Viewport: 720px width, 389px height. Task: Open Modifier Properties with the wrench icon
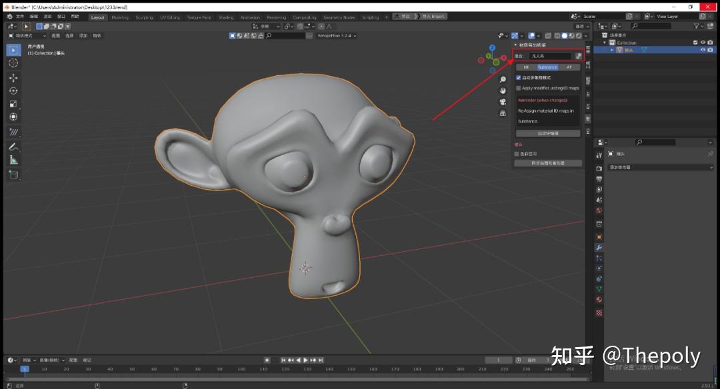[599, 248]
